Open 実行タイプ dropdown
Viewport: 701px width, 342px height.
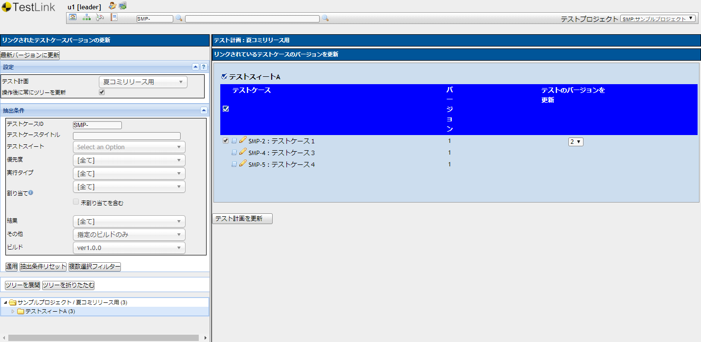point(129,173)
